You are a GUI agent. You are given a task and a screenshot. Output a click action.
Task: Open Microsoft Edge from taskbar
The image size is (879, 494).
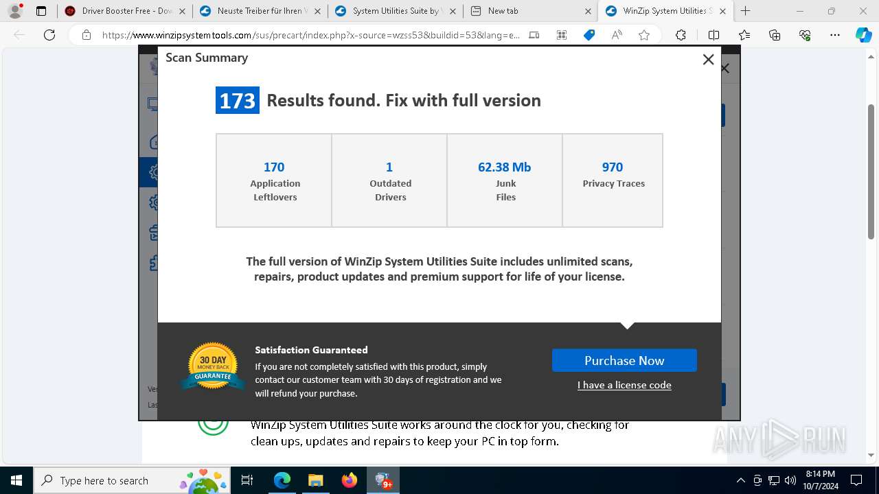(x=282, y=480)
